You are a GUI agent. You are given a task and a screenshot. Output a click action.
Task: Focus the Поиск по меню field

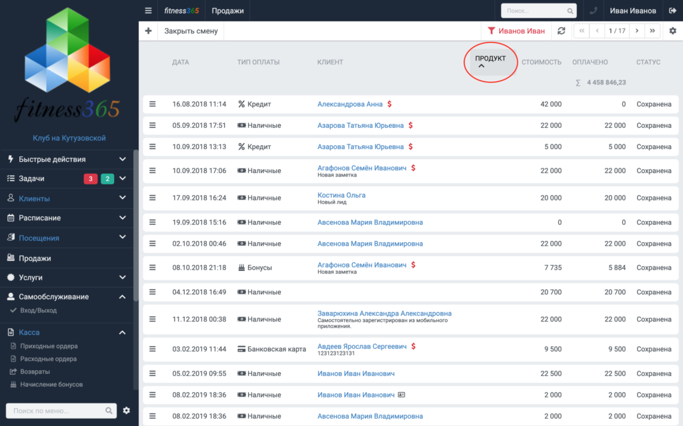[x=61, y=410]
